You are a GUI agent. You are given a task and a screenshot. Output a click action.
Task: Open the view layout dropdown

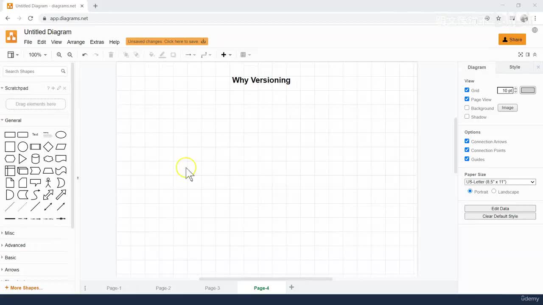tap(13, 55)
